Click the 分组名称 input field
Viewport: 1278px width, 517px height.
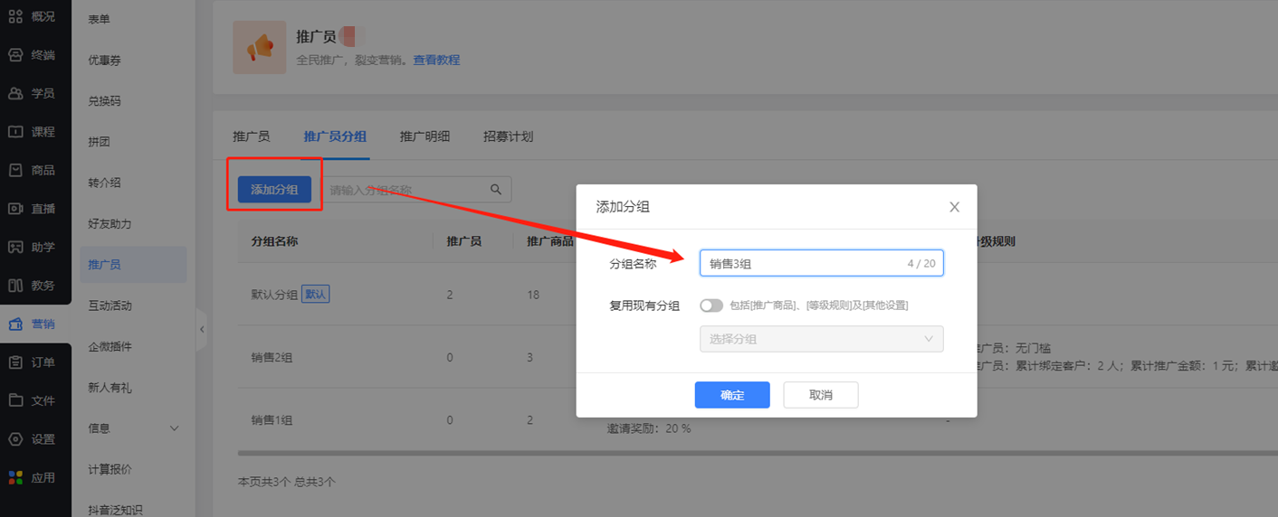[x=806, y=263]
